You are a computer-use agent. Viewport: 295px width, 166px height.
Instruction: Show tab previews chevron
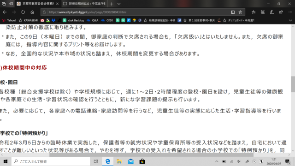(119, 4)
